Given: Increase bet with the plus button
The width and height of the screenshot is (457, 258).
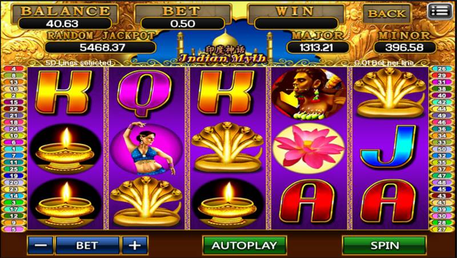Looking at the screenshot, I should [x=135, y=245].
